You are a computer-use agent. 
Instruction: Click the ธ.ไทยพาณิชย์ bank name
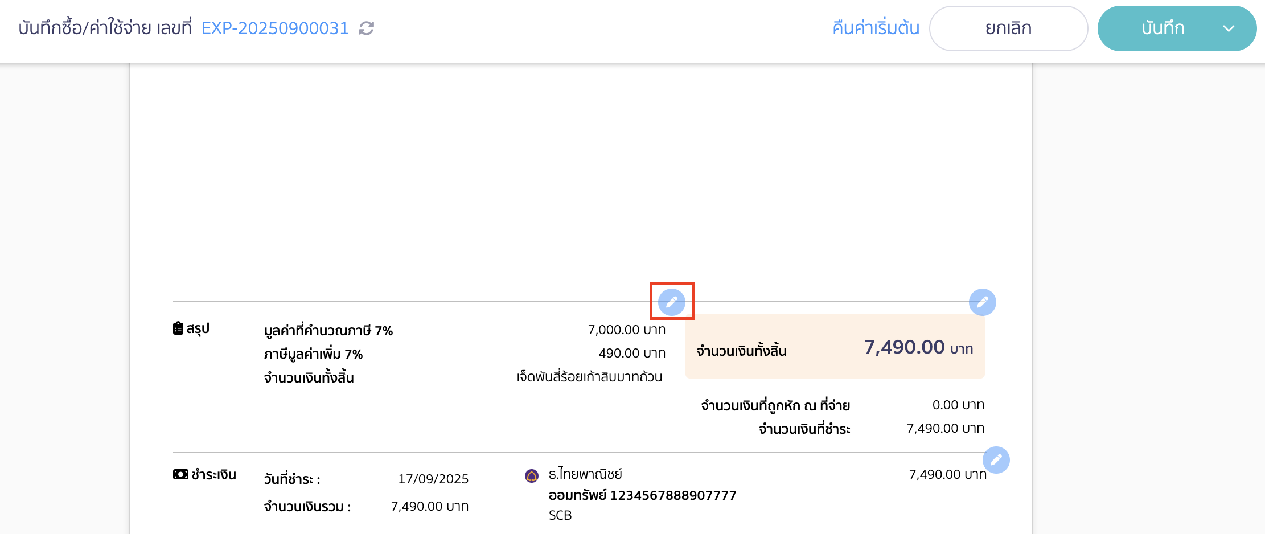[585, 474]
